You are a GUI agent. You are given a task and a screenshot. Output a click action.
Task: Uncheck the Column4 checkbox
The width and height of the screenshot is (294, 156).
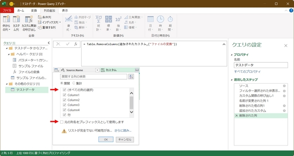(x=65, y=110)
